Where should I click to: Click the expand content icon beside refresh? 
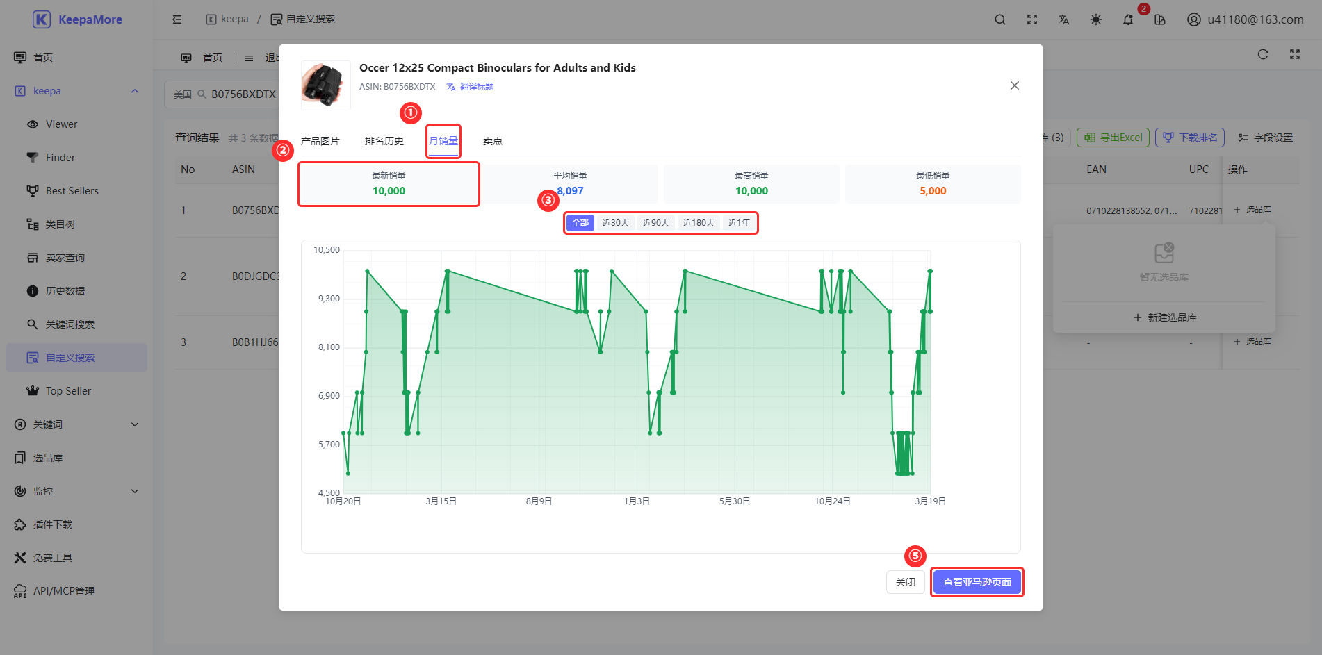[1295, 54]
